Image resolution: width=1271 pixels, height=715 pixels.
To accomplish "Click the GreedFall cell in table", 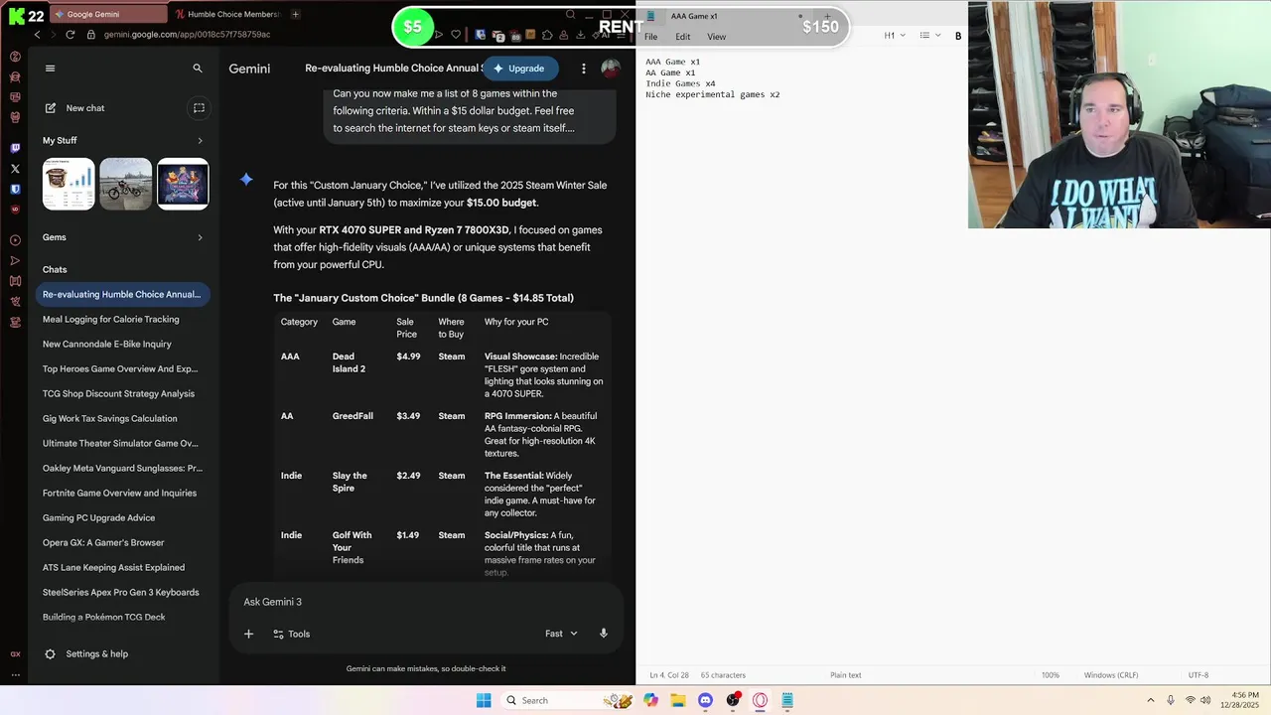I will coord(353,416).
